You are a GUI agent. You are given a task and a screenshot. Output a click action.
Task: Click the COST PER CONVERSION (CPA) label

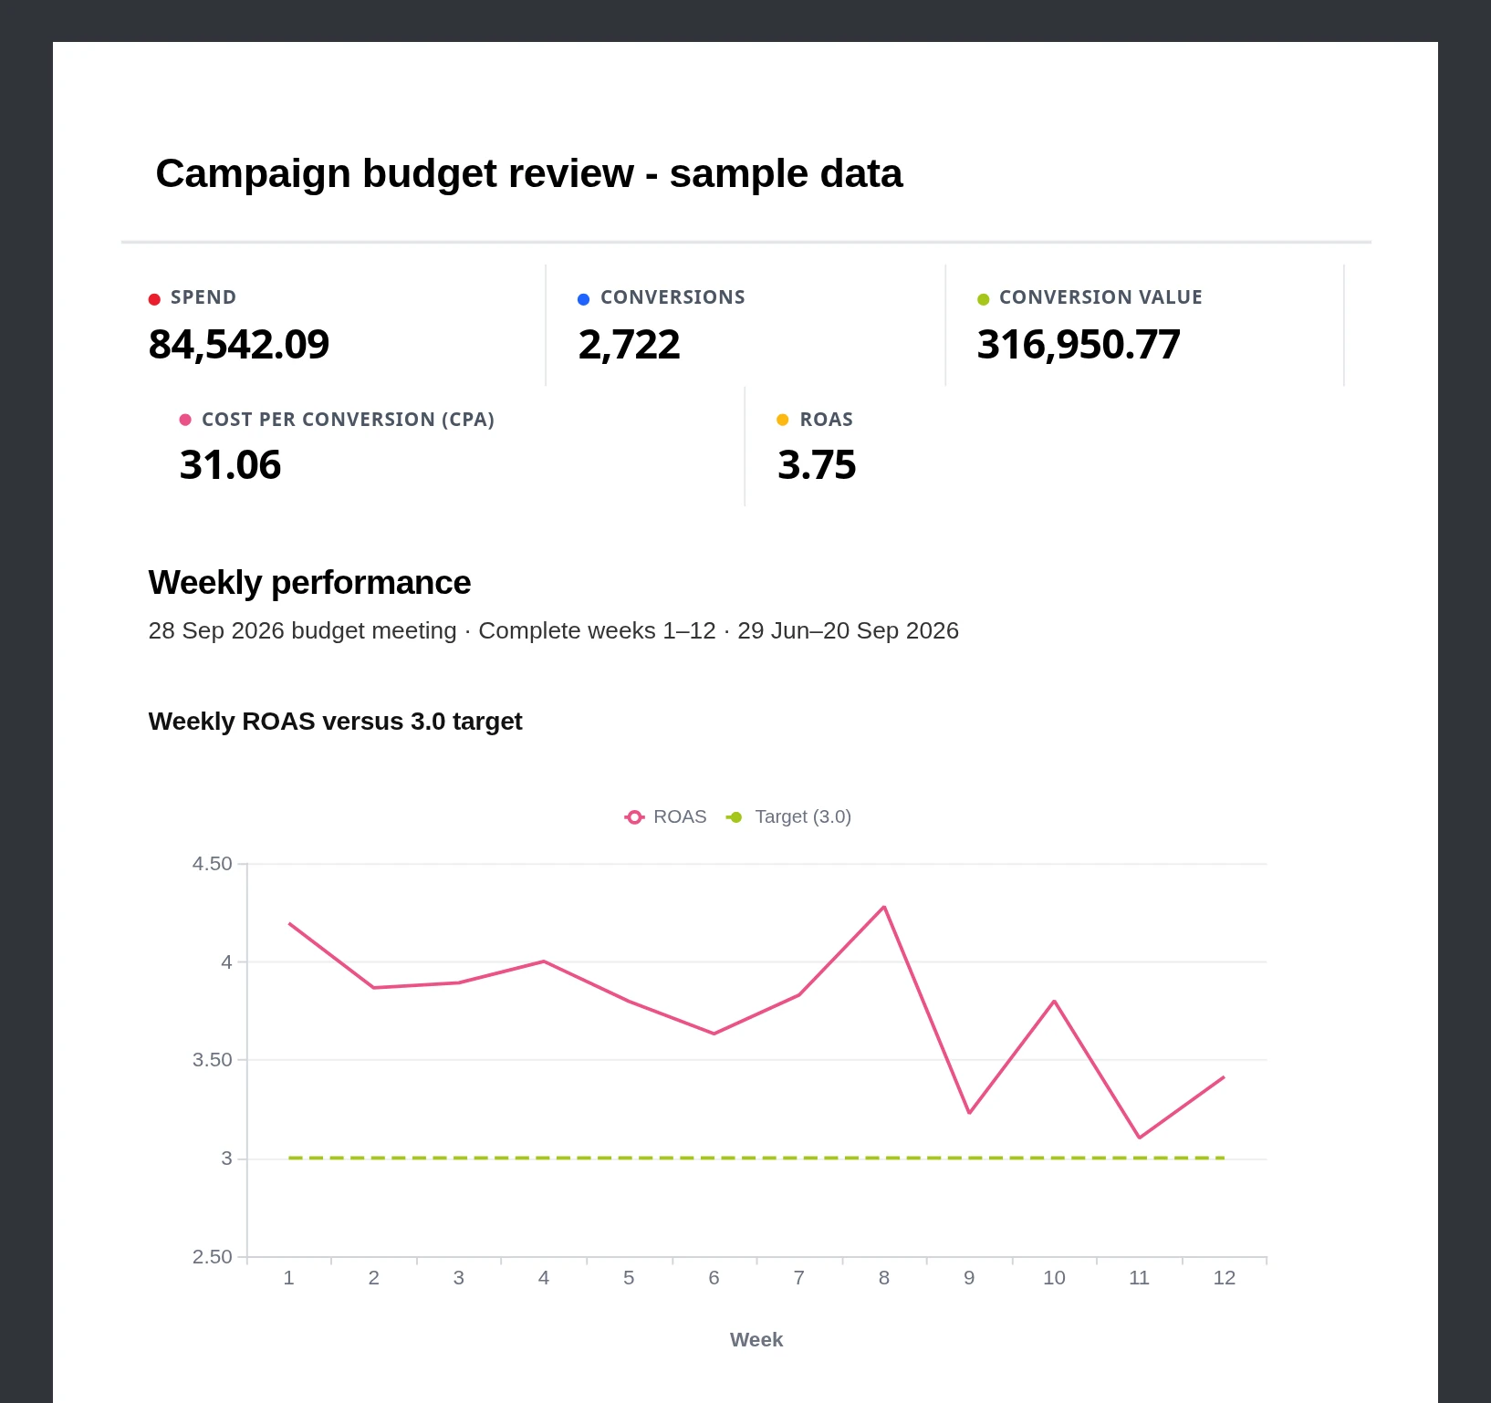click(x=348, y=420)
